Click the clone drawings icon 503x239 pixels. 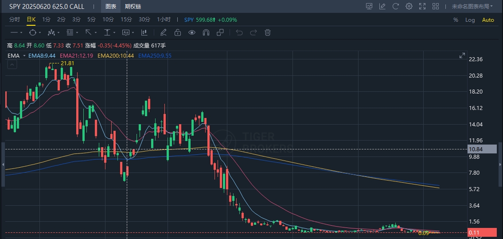pos(220,32)
